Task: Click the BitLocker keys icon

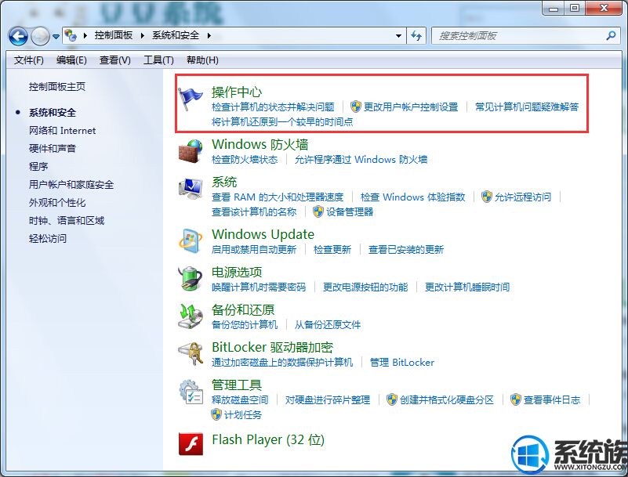Action: pyautogui.click(x=191, y=353)
